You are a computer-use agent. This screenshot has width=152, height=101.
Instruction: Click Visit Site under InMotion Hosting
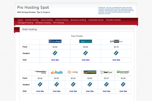click(x=40, y=91)
